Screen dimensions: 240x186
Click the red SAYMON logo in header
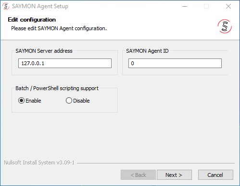tap(225, 26)
